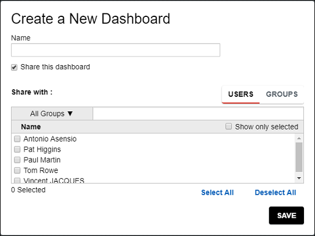Click the Deselect All link
The image size is (315, 236).
275,192
